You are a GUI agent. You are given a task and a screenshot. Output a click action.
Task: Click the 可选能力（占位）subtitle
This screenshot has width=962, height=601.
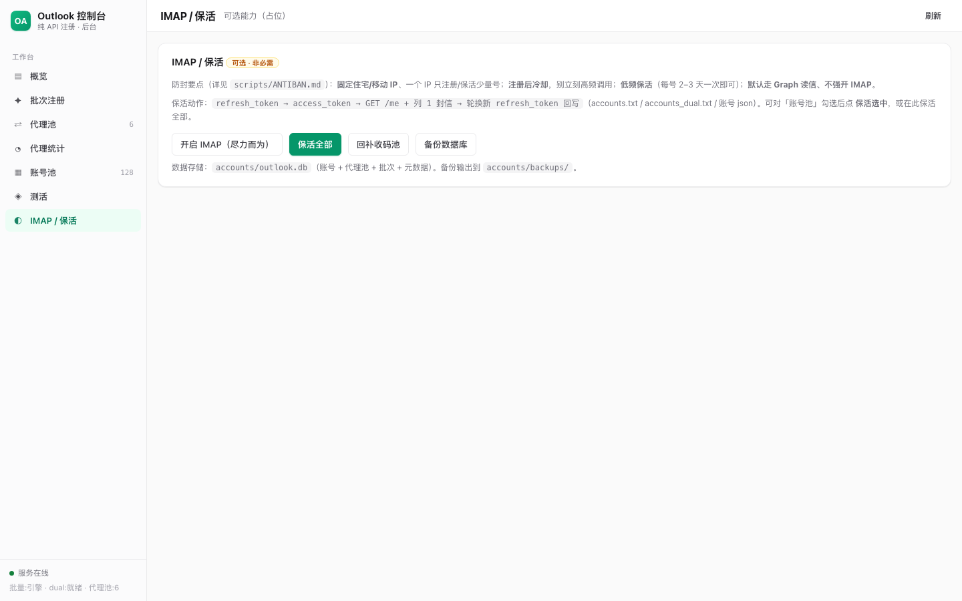pyautogui.click(x=257, y=16)
